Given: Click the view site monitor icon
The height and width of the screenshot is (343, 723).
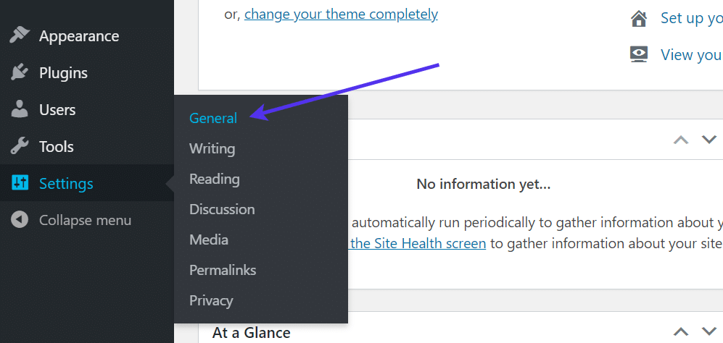Looking at the screenshot, I should (x=639, y=55).
